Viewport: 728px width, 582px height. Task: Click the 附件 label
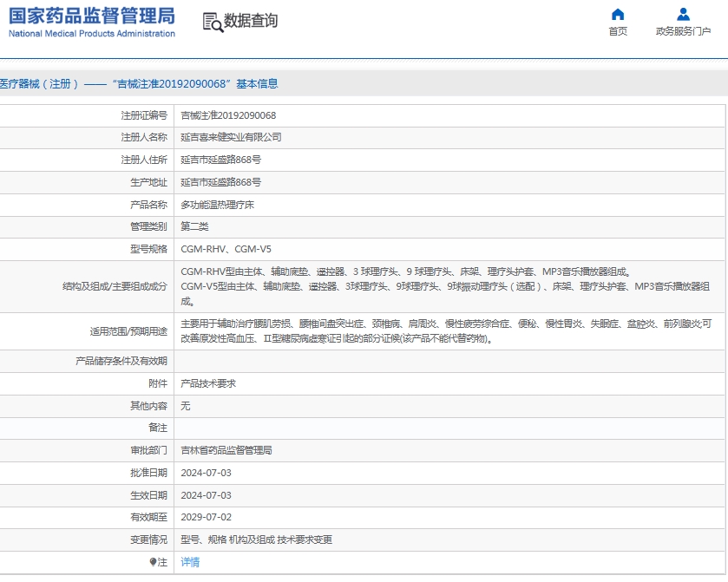(x=158, y=383)
